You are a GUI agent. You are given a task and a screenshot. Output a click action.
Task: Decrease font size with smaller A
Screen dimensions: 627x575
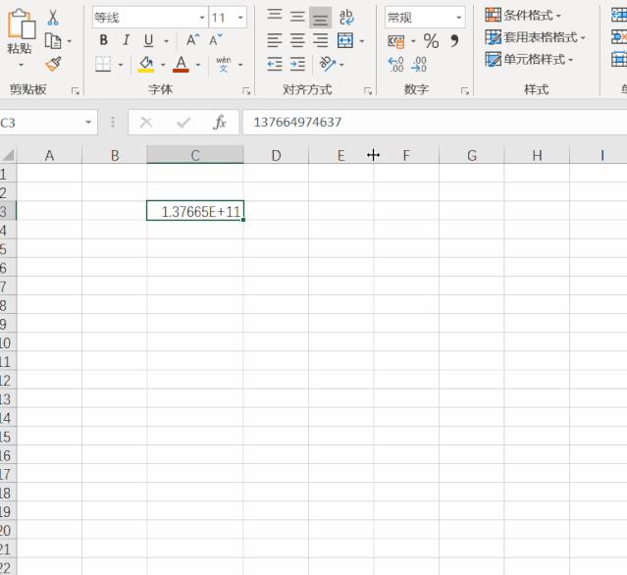(x=216, y=40)
